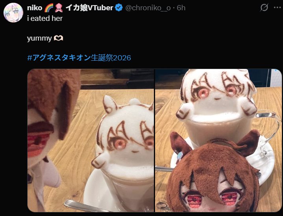Follow the #アグネスタキオン生誕祭2026 hashtag
283x216 pixels.
point(79,58)
